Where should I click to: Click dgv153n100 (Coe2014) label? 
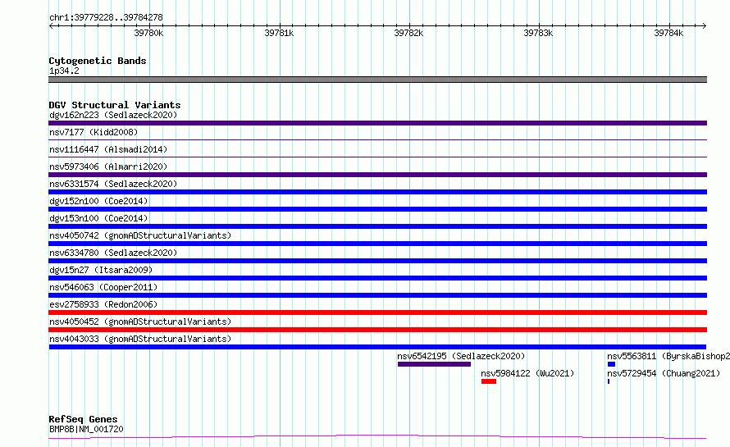(98, 218)
